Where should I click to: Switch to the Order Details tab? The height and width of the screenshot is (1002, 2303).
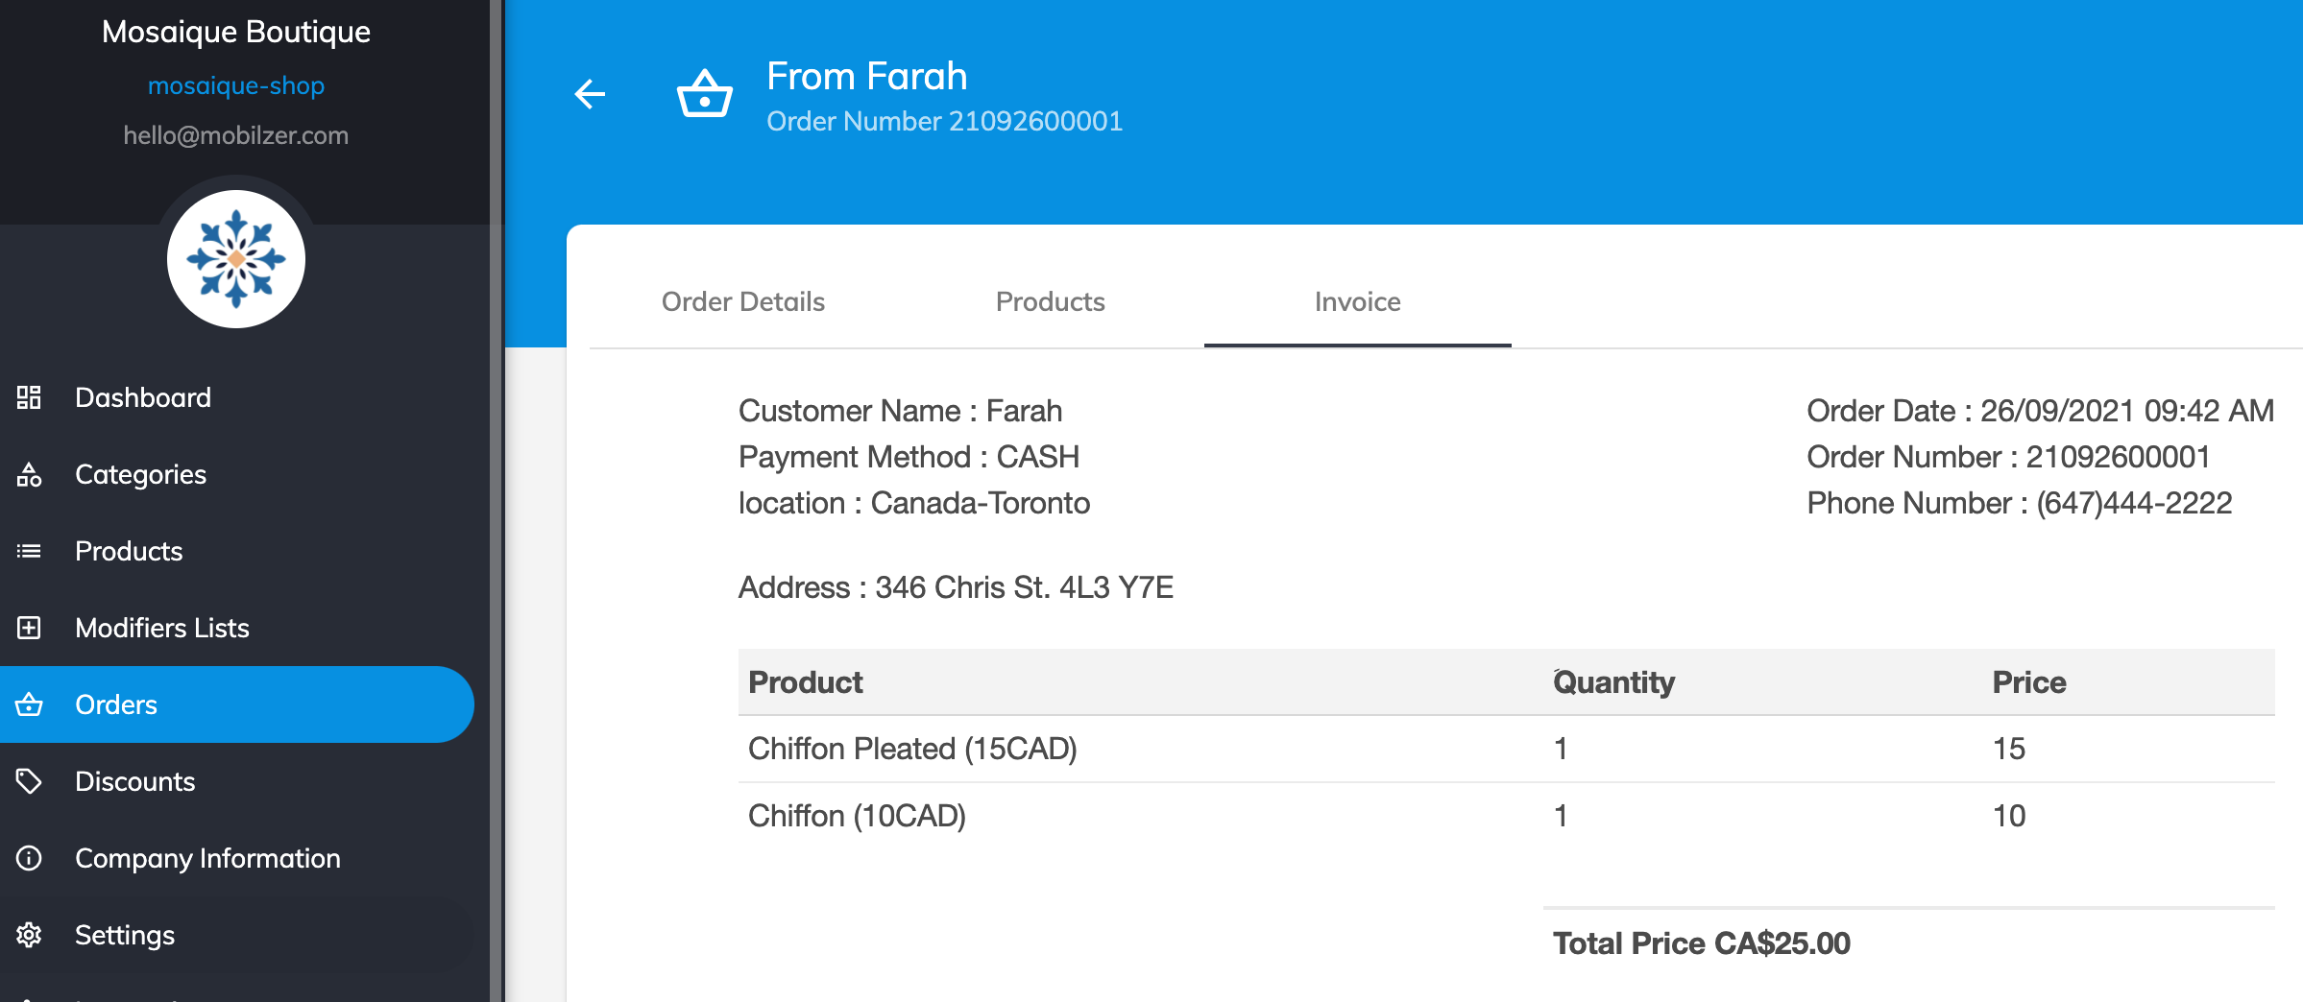click(743, 301)
